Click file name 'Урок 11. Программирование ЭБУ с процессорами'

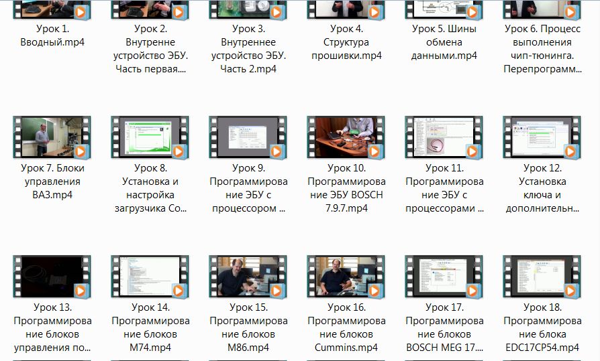[x=444, y=188]
